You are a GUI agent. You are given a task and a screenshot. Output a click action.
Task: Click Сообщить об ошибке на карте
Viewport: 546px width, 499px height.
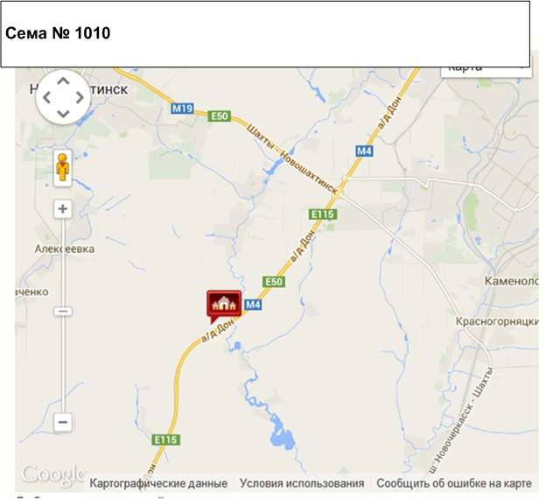[454, 483]
